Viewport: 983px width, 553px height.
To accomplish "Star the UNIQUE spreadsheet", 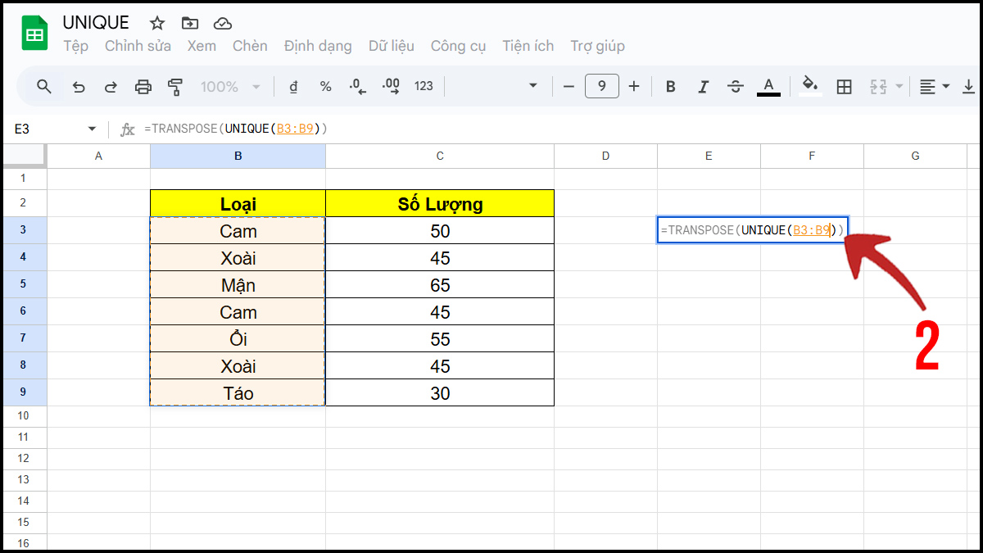I will pyautogui.click(x=156, y=24).
